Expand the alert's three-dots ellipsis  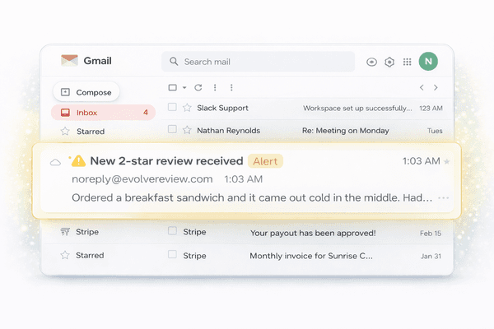tap(443, 198)
